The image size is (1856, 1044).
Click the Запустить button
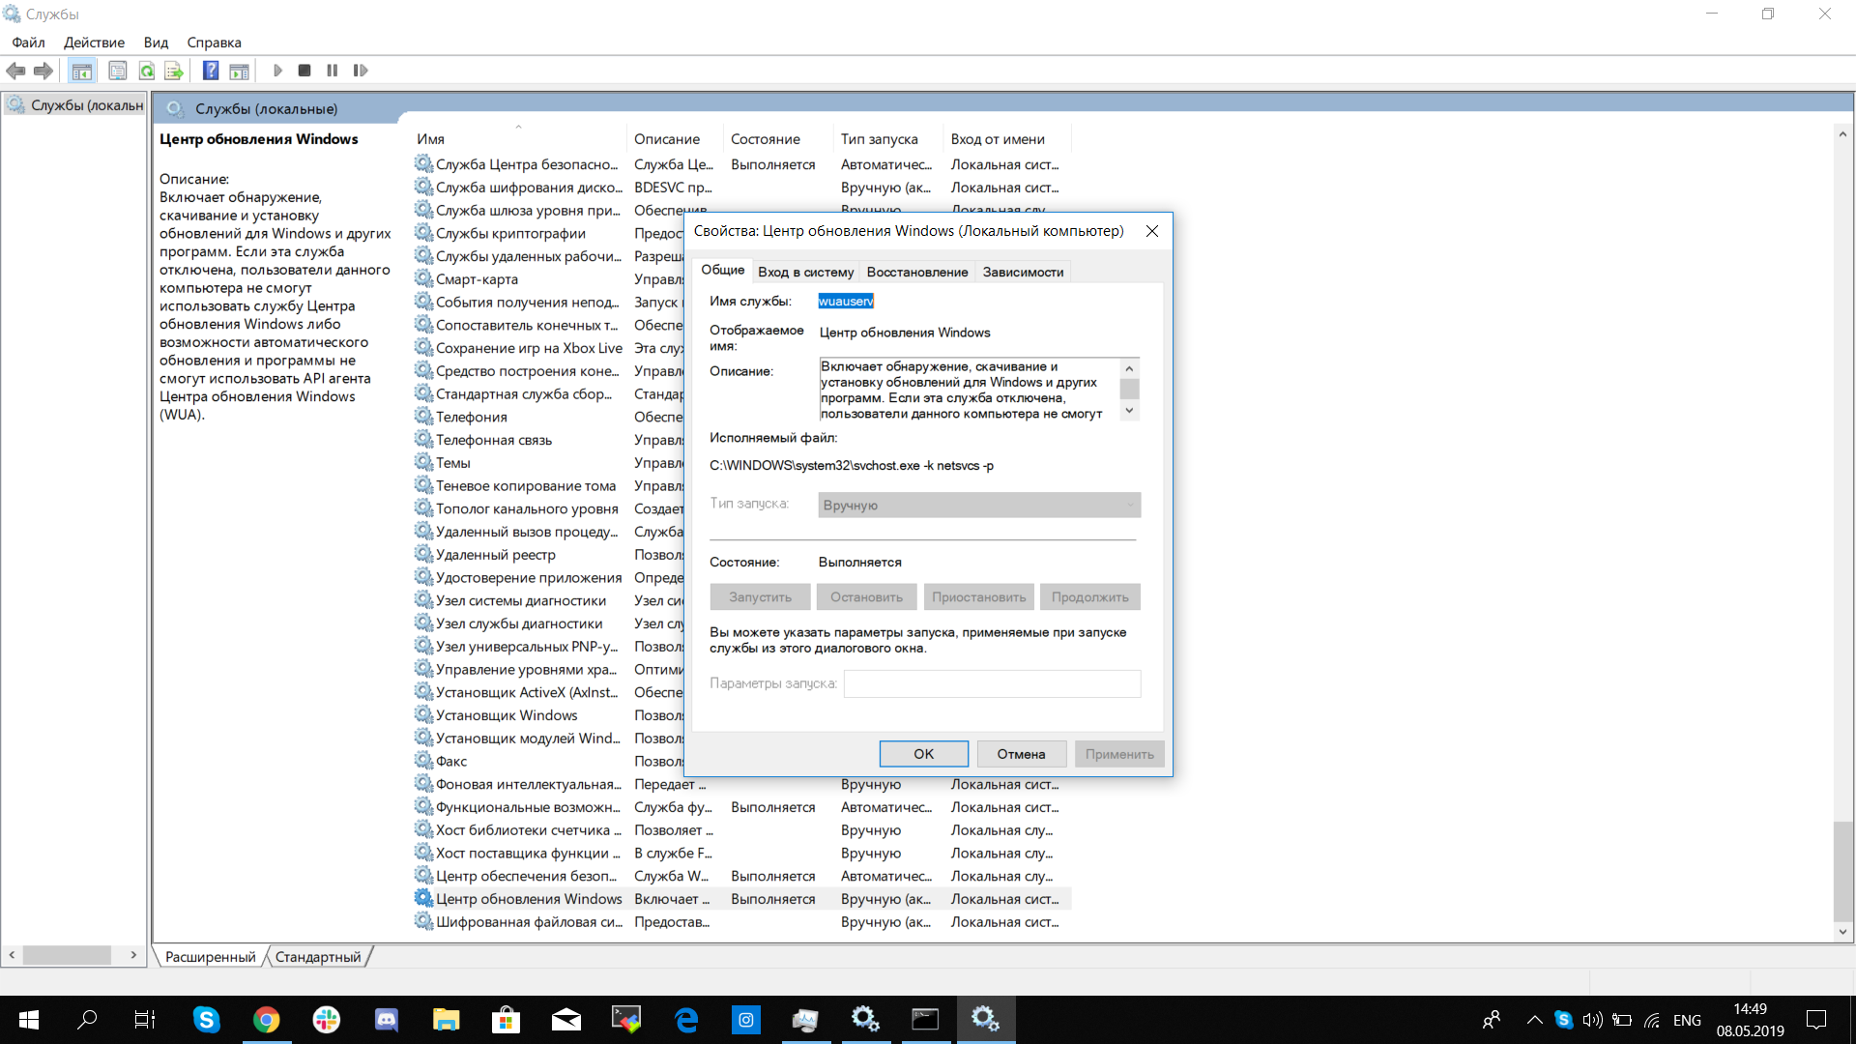pyautogui.click(x=760, y=597)
